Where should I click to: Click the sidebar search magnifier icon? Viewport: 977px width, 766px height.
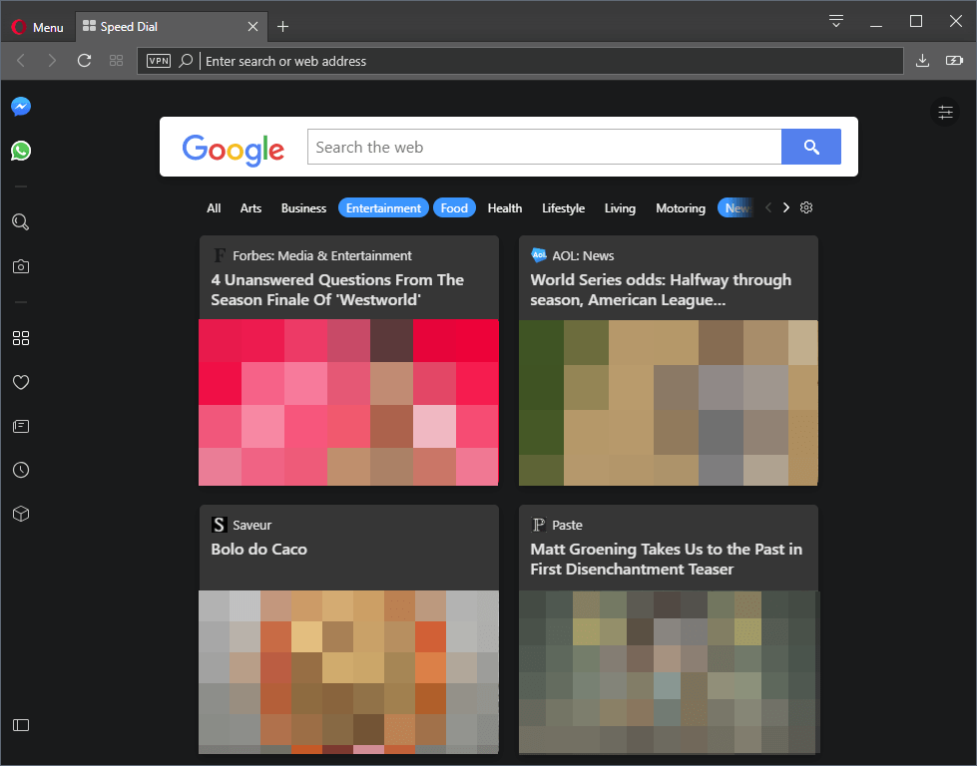[21, 221]
